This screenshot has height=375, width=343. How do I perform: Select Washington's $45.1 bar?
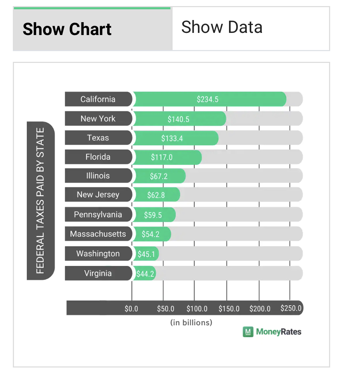coord(146,253)
